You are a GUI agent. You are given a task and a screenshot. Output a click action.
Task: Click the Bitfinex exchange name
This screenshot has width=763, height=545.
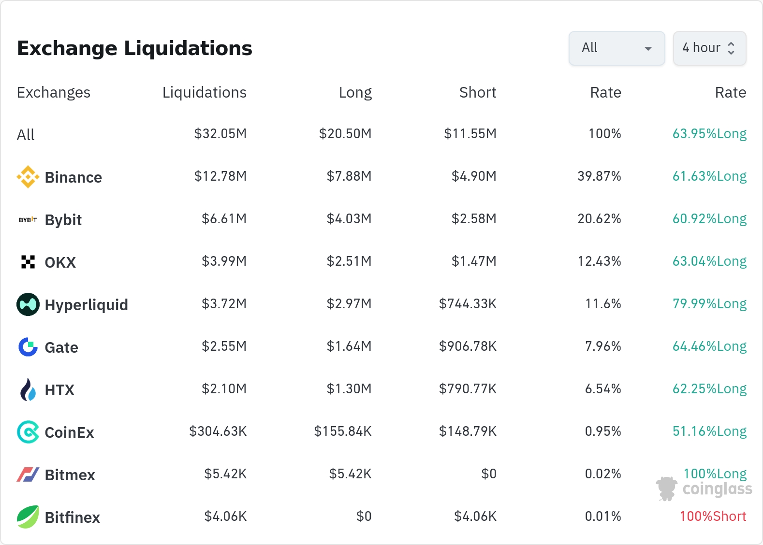(x=72, y=517)
